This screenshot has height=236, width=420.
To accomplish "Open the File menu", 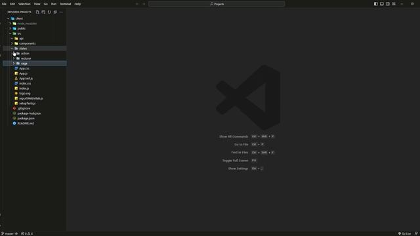I will [x=4, y=4].
